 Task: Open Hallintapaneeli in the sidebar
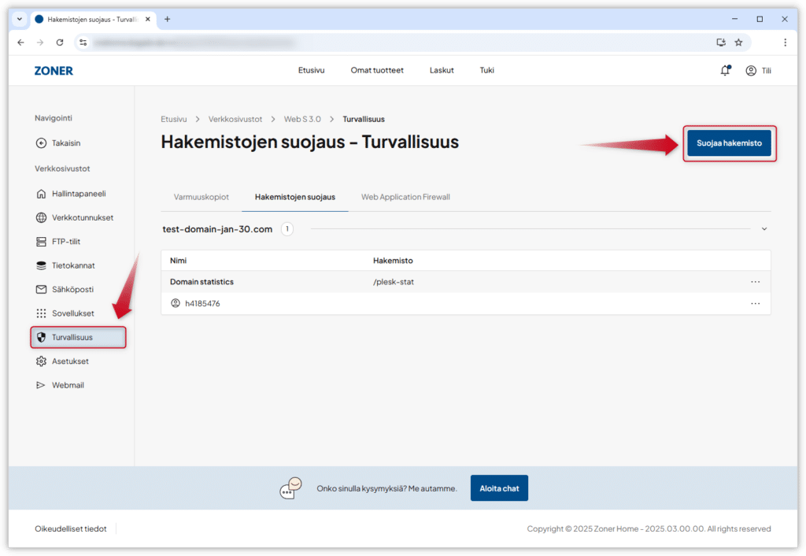click(x=78, y=194)
